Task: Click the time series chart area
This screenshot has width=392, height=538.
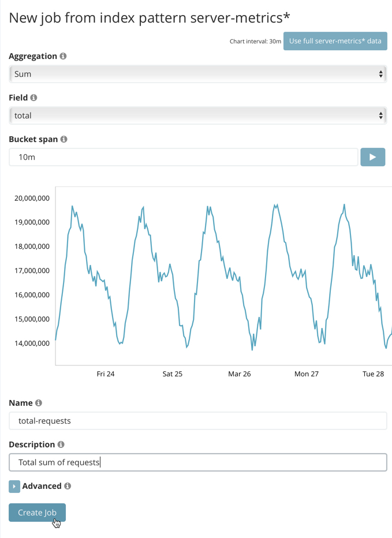Action: (225, 271)
